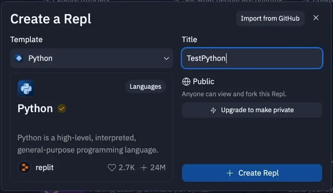Click the plus icon beside 24M forks
The image size is (333, 193).
pos(144,168)
